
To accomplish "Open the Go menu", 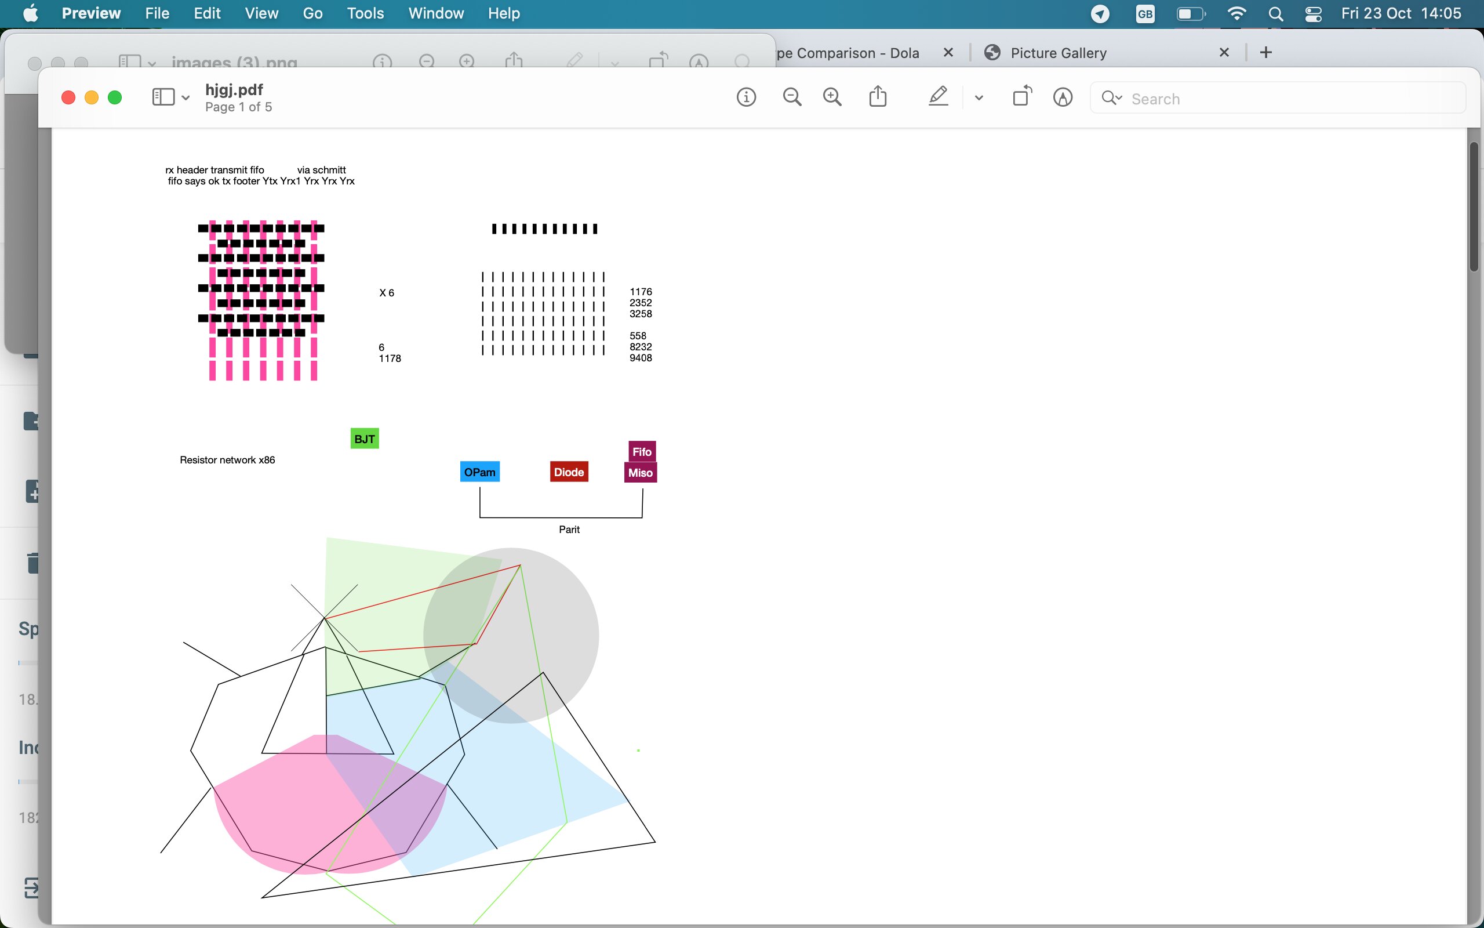I will (x=313, y=13).
